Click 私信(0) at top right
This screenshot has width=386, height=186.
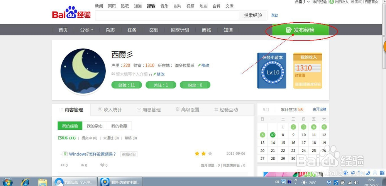pyautogui.click(x=357, y=2)
